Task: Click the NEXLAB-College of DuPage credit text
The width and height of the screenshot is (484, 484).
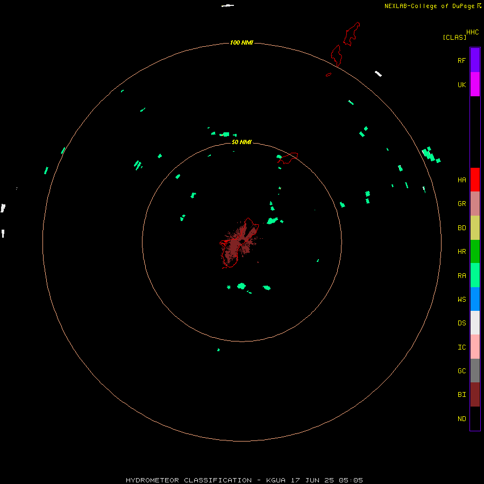Action: [x=429, y=6]
